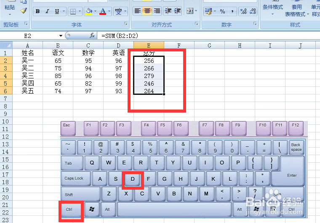Decrease indent in the alignment group
Image resolution: width=320 pixels, height=223 pixels.
click(x=168, y=11)
